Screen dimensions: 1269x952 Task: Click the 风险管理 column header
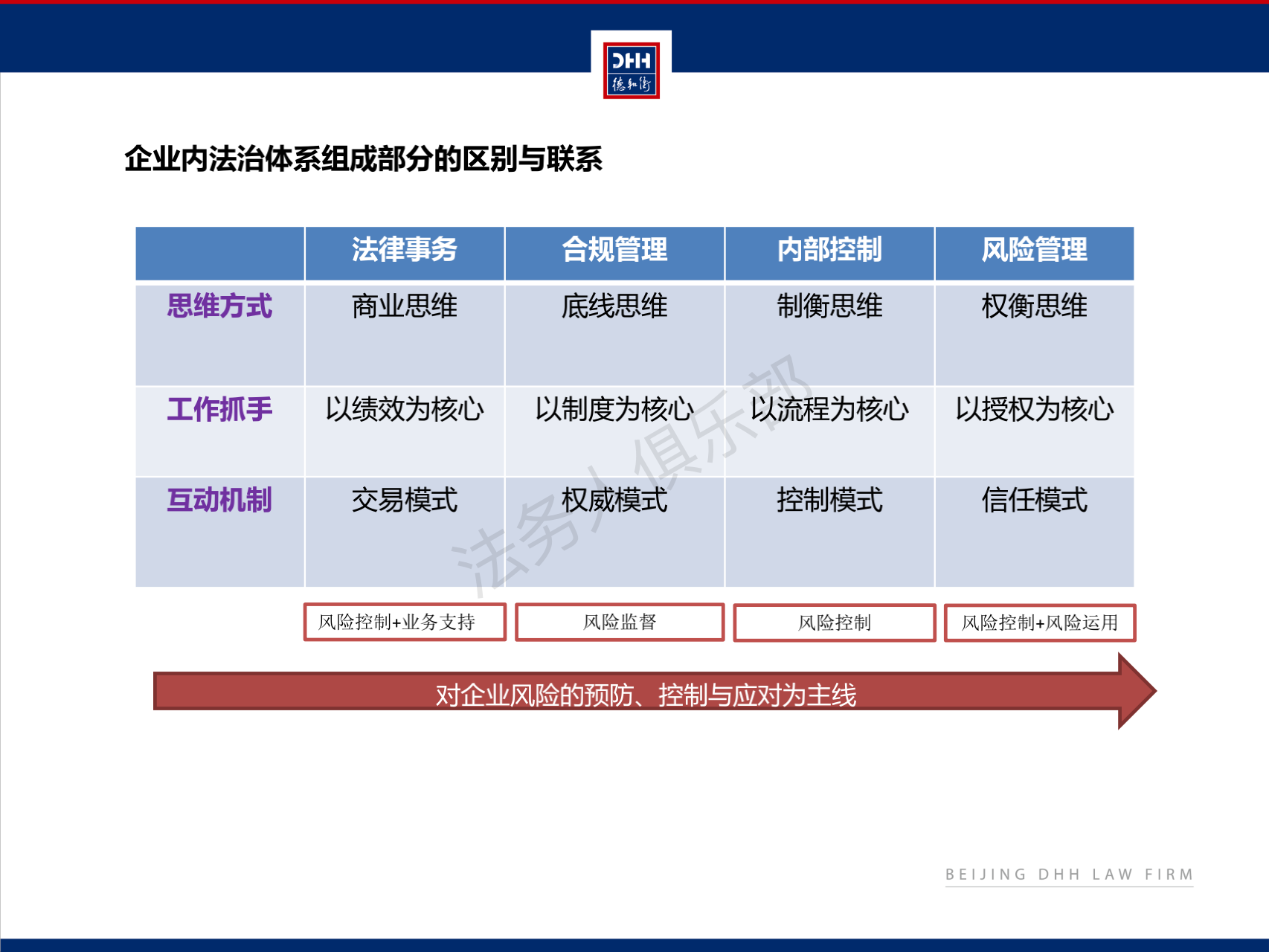click(1034, 254)
